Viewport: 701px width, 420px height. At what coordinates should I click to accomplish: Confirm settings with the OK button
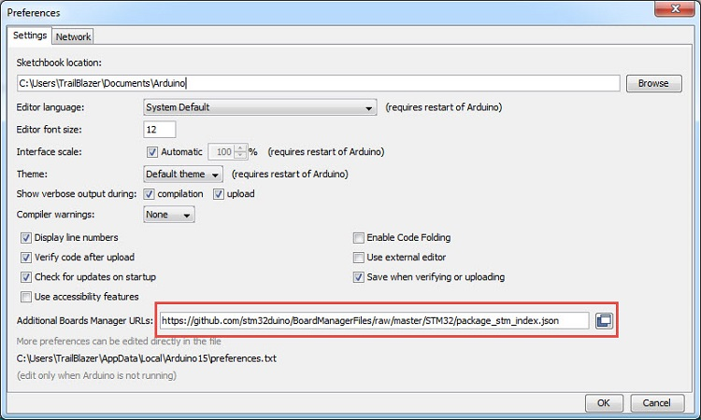604,403
